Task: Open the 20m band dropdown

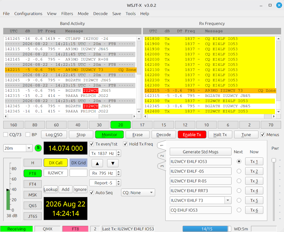Action: point(29,148)
